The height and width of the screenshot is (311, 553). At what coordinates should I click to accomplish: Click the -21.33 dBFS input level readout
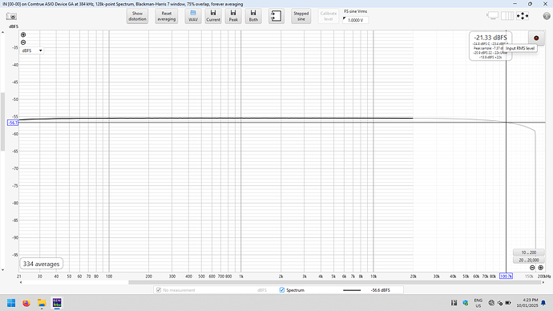(490, 38)
